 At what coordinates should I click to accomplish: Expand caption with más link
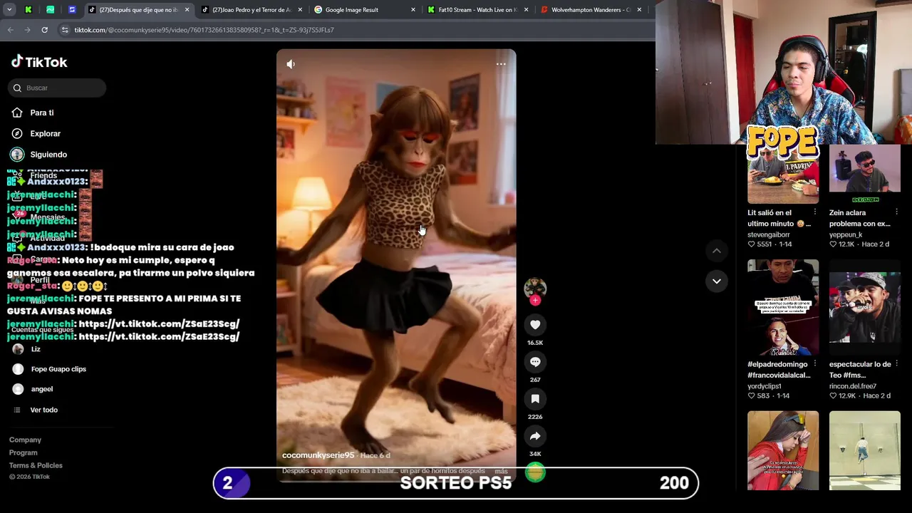501,471
